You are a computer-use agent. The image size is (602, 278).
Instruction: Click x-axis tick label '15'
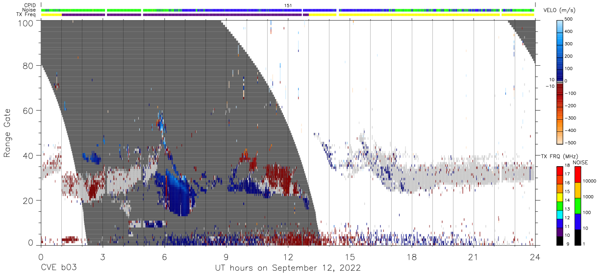350,256
